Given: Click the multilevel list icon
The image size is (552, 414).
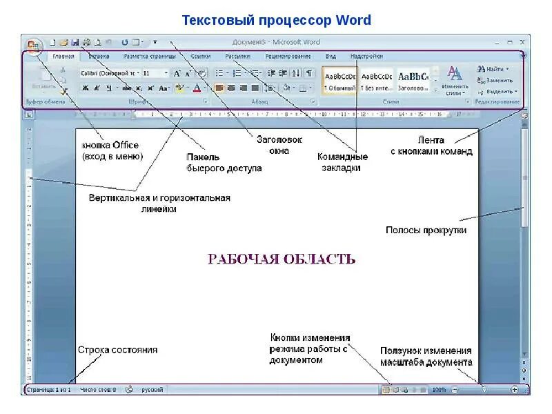Looking at the screenshot, I should [255, 73].
